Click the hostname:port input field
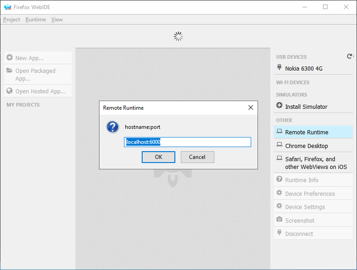This screenshot has height=270, width=357. pos(188,142)
